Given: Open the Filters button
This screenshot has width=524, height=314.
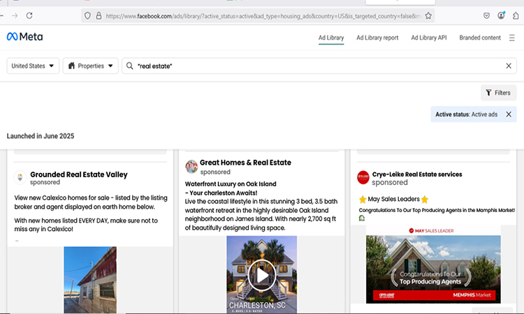Looking at the screenshot, I should pyautogui.click(x=498, y=93).
